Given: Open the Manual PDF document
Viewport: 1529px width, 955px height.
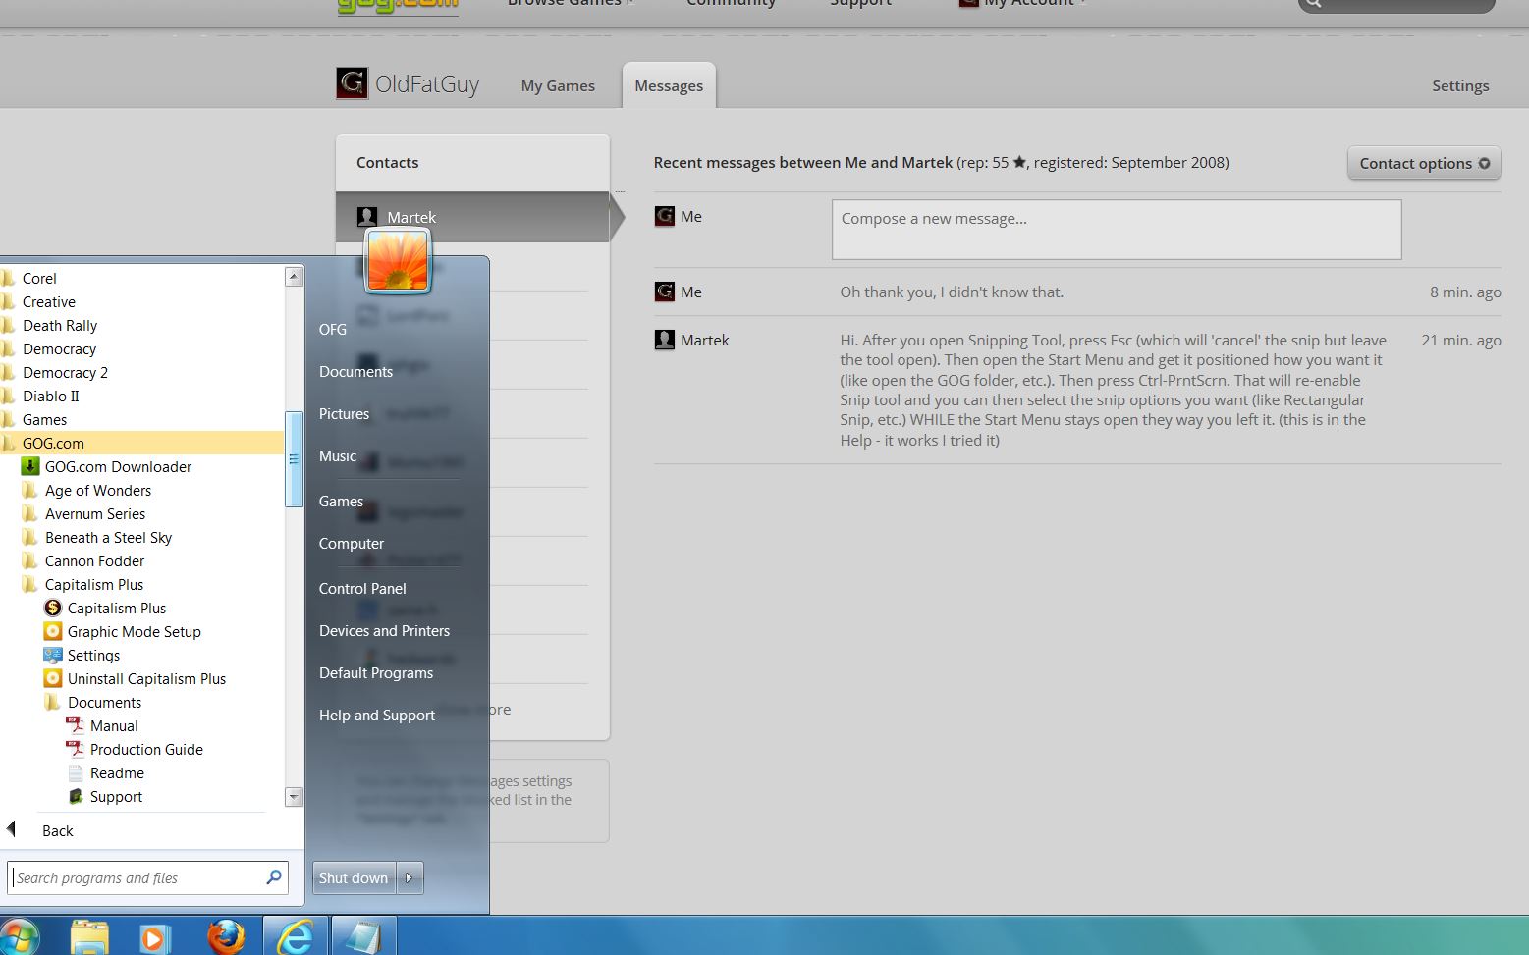Looking at the screenshot, I should click(x=102, y=726).
